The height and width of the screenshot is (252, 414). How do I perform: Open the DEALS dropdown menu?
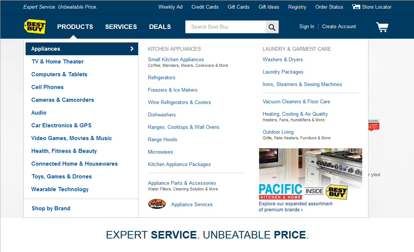tap(160, 27)
